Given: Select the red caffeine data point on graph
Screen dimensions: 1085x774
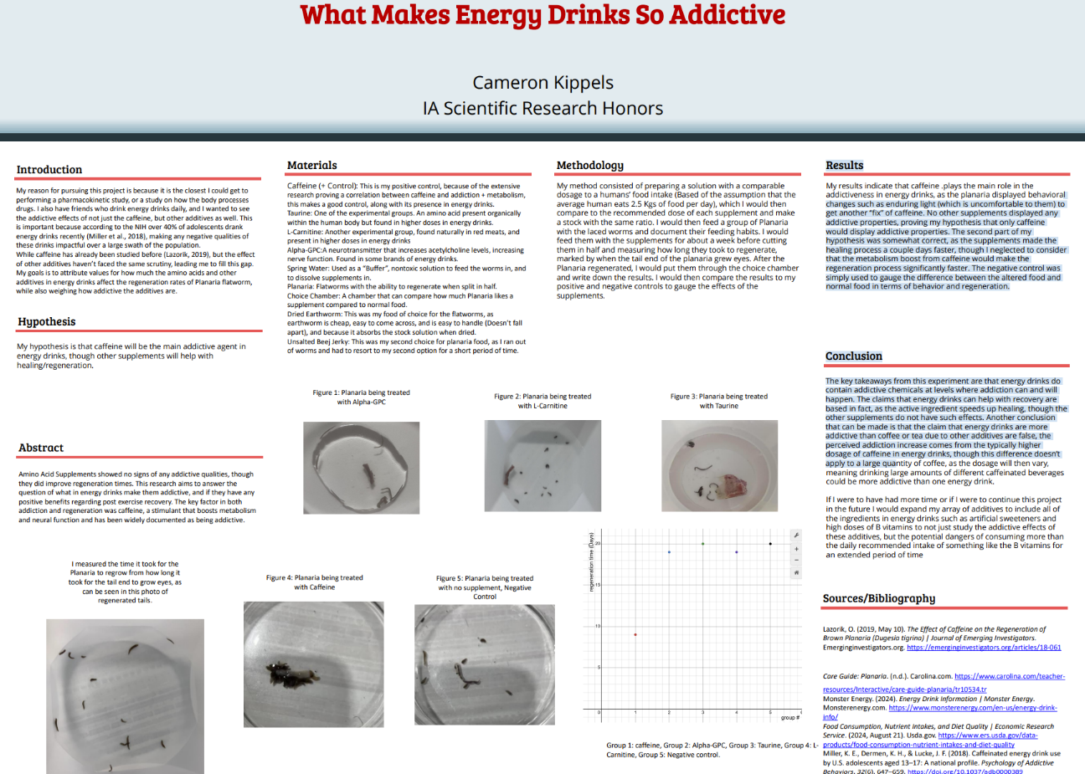Looking at the screenshot, I should click(635, 634).
